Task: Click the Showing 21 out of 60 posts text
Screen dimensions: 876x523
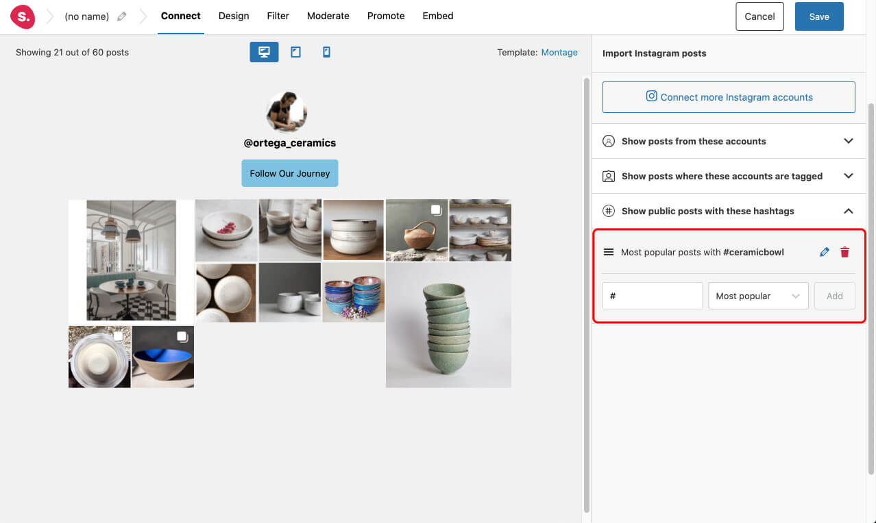Action: [72, 52]
